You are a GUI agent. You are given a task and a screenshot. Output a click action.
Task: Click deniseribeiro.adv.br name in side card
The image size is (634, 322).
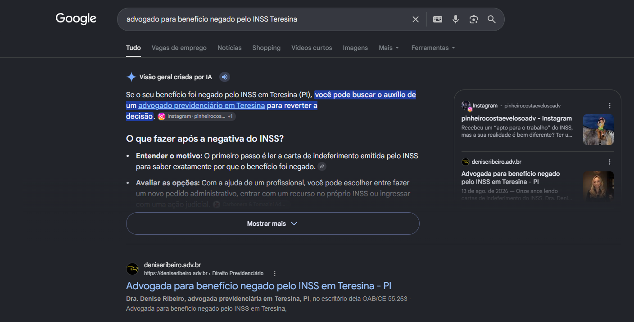pyautogui.click(x=497, y=162)
